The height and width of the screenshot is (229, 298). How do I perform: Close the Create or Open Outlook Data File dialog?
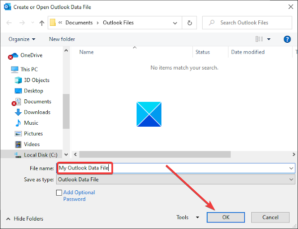[291, 7]
